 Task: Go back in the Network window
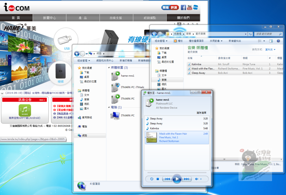click(77, 54)
